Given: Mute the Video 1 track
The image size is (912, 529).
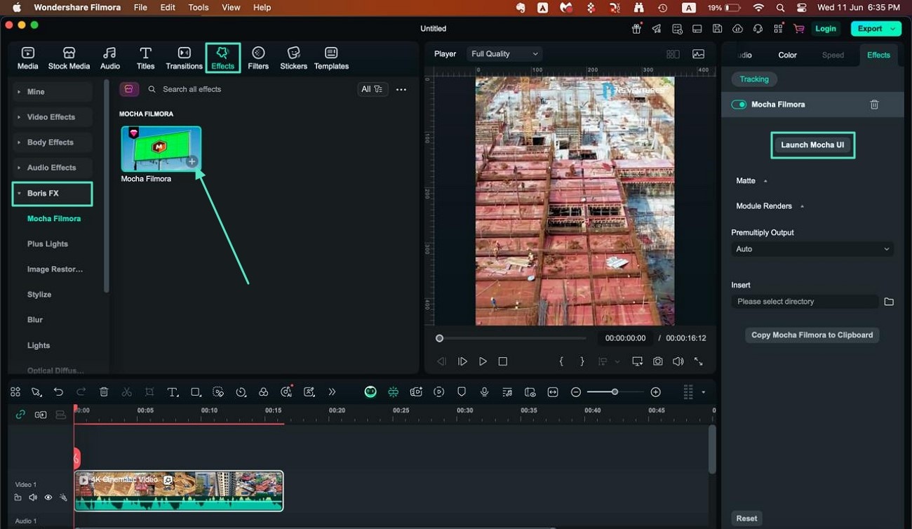Looking at the screenshot, I should pyautogui.click(x=33, y=497).
